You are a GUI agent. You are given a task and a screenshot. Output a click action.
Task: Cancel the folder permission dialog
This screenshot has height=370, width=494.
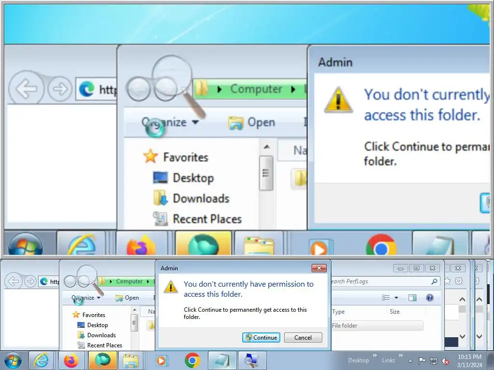(303, 338)
